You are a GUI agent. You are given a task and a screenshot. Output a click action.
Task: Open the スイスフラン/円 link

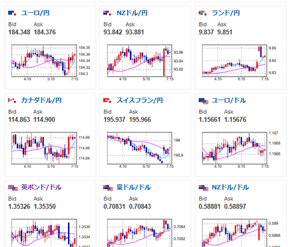pos(140,101)
